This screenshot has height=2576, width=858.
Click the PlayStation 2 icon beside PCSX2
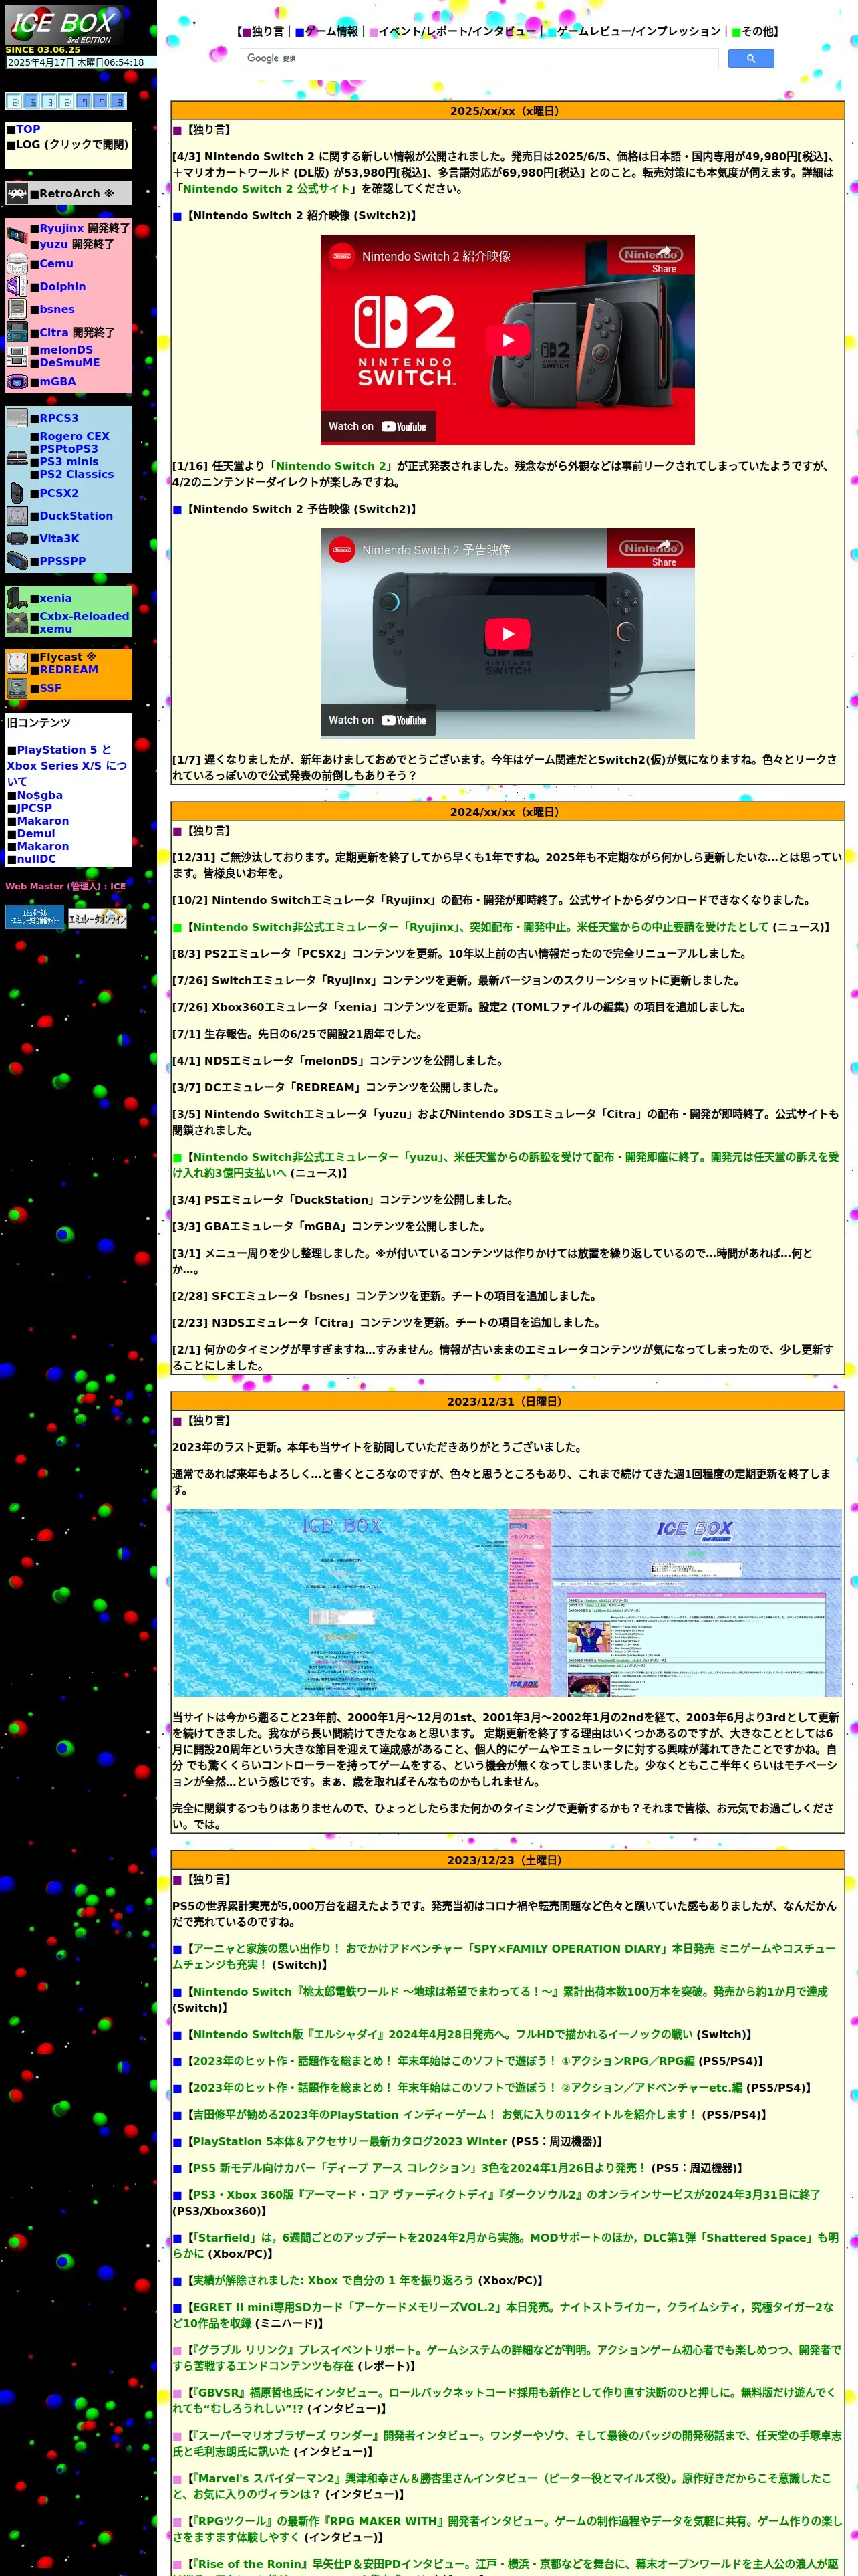(17, 493)
